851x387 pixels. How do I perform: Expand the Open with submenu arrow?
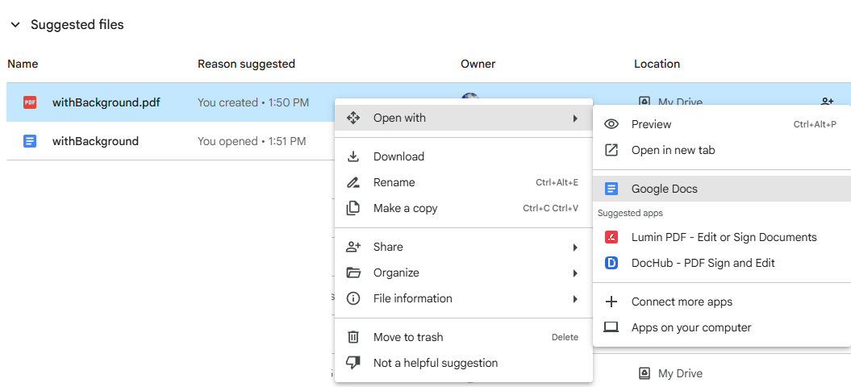(x=575, y=118)
